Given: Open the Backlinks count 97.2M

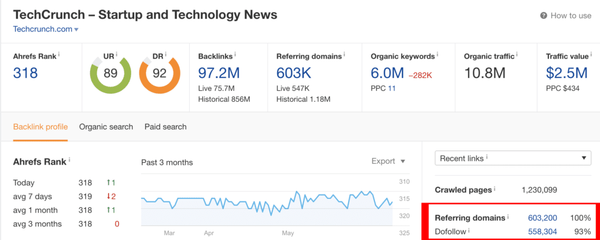Looking at the screenshot, I should [x=220, y=73].
